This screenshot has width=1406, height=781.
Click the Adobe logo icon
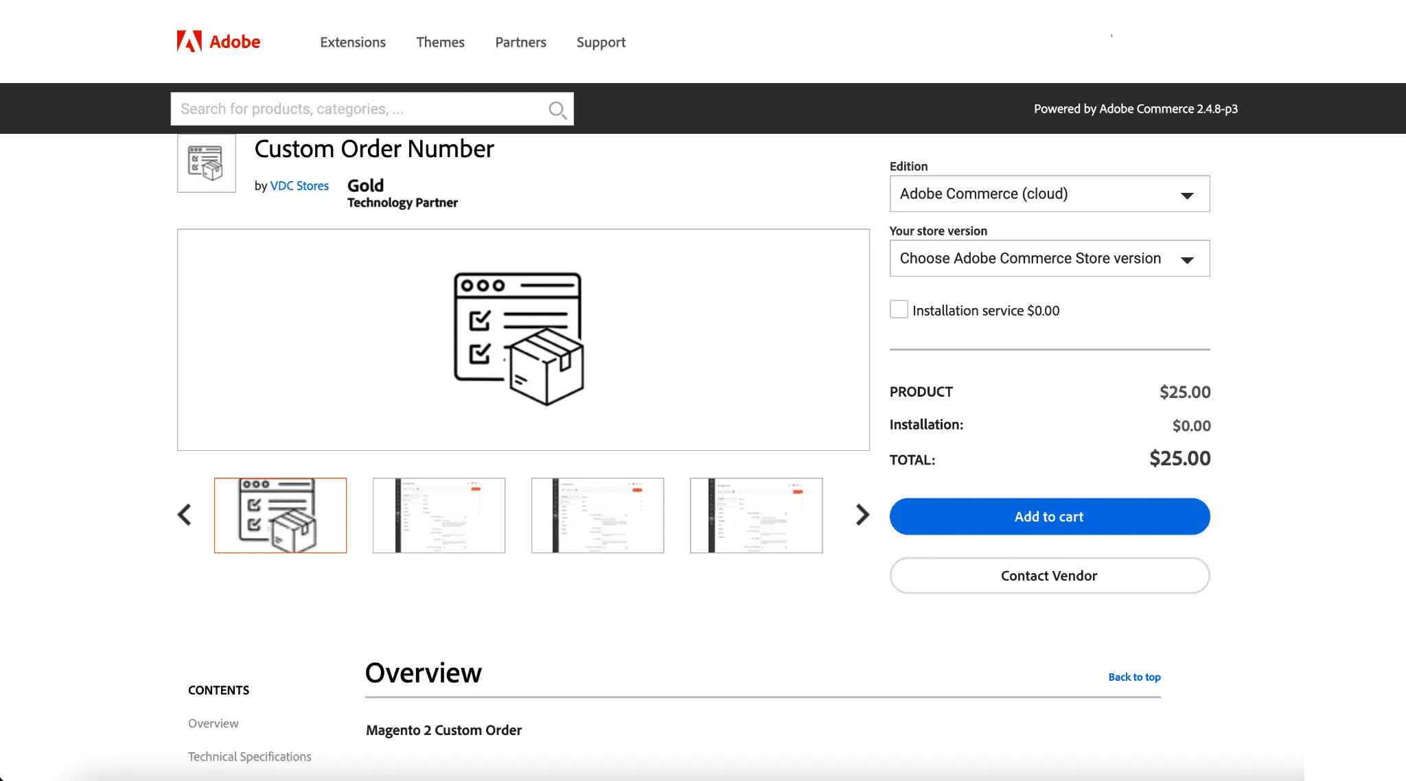[x=189, y=42]
